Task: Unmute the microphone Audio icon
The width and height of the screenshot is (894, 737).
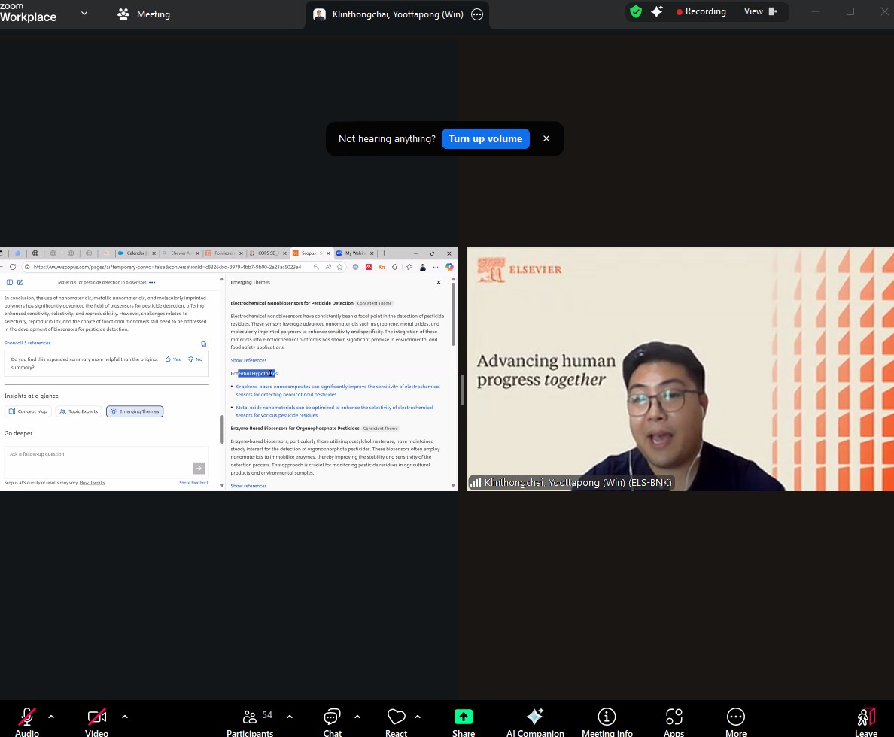Action: pyautogui.click(x=27, y=717)
